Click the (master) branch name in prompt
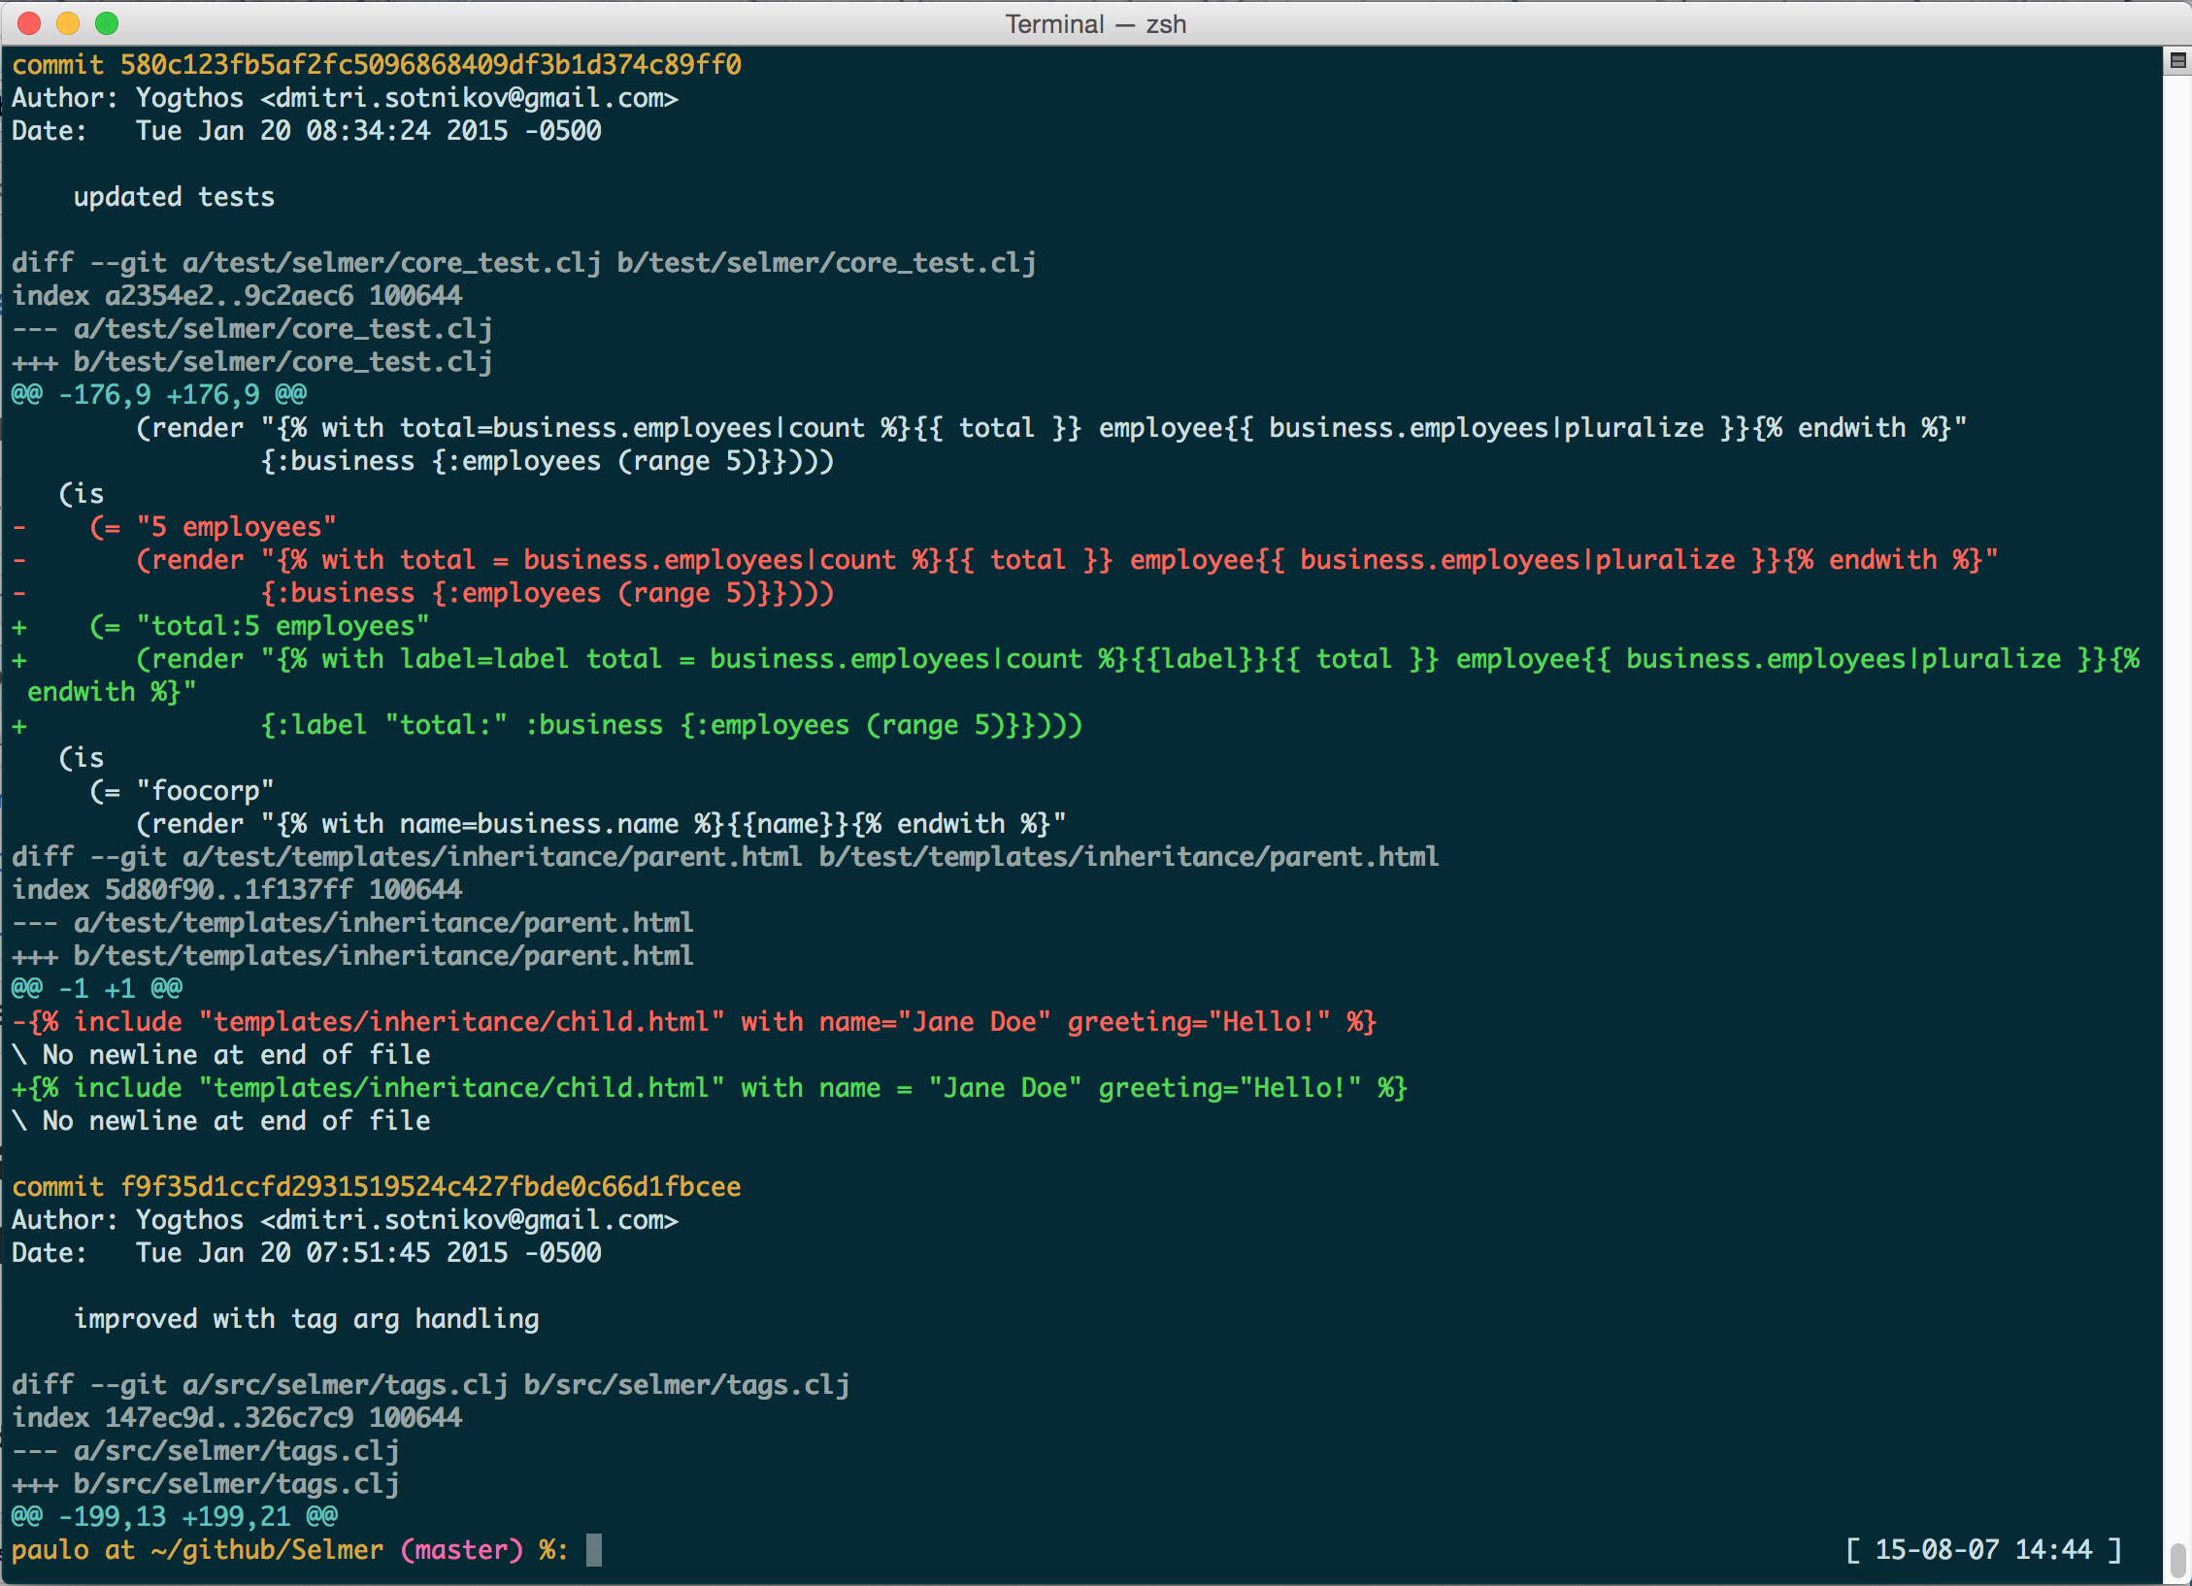This screenshot has height=1586, width=2192. [461, 1549]
